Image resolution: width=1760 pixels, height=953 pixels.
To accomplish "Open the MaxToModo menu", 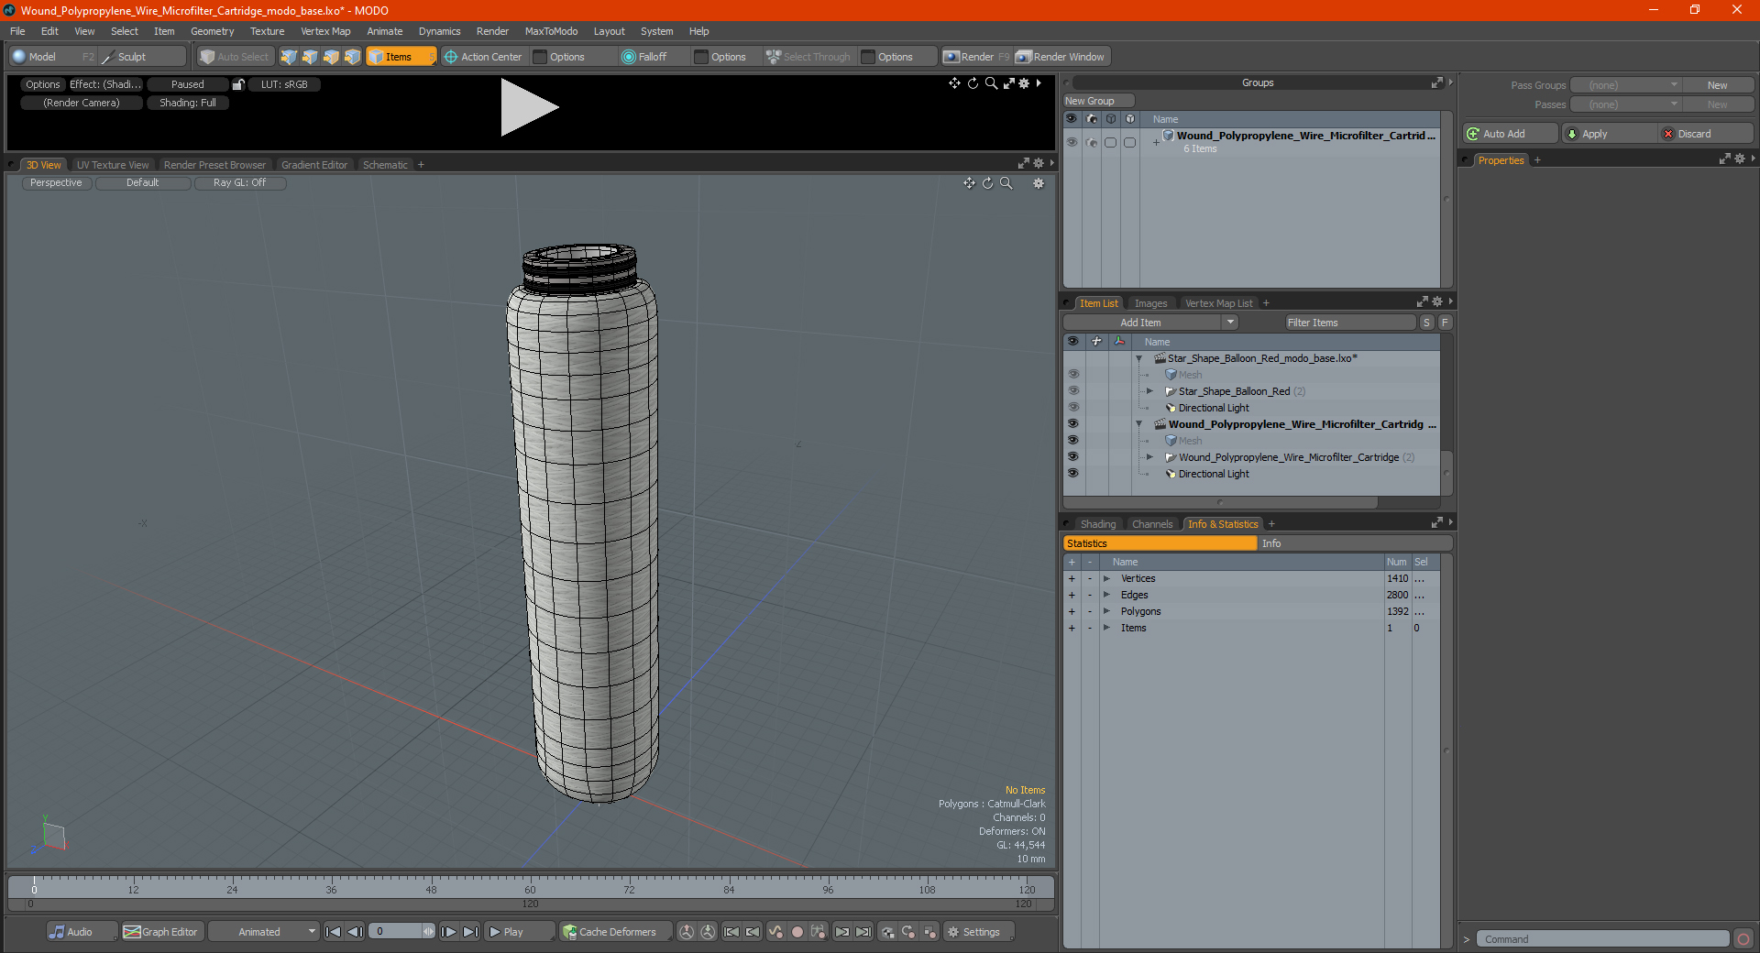I will [x=551, y=31].
